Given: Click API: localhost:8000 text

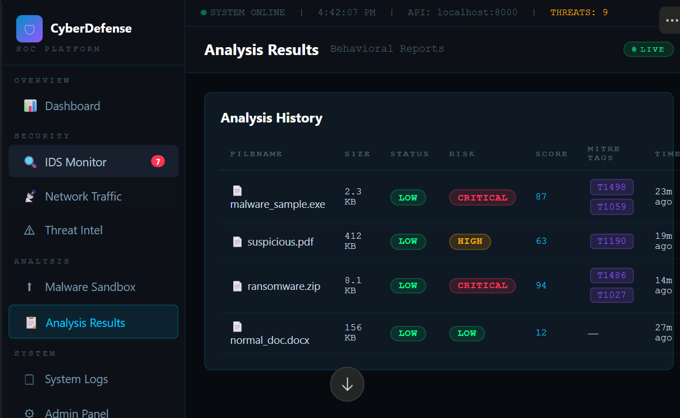Looking at the screenshot, I should (463, 12).
